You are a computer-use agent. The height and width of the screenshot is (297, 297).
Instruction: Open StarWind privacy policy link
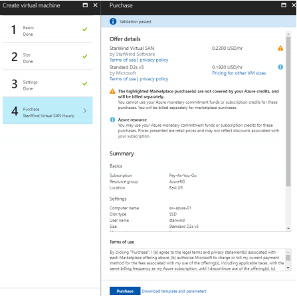[x=154, y=60]
